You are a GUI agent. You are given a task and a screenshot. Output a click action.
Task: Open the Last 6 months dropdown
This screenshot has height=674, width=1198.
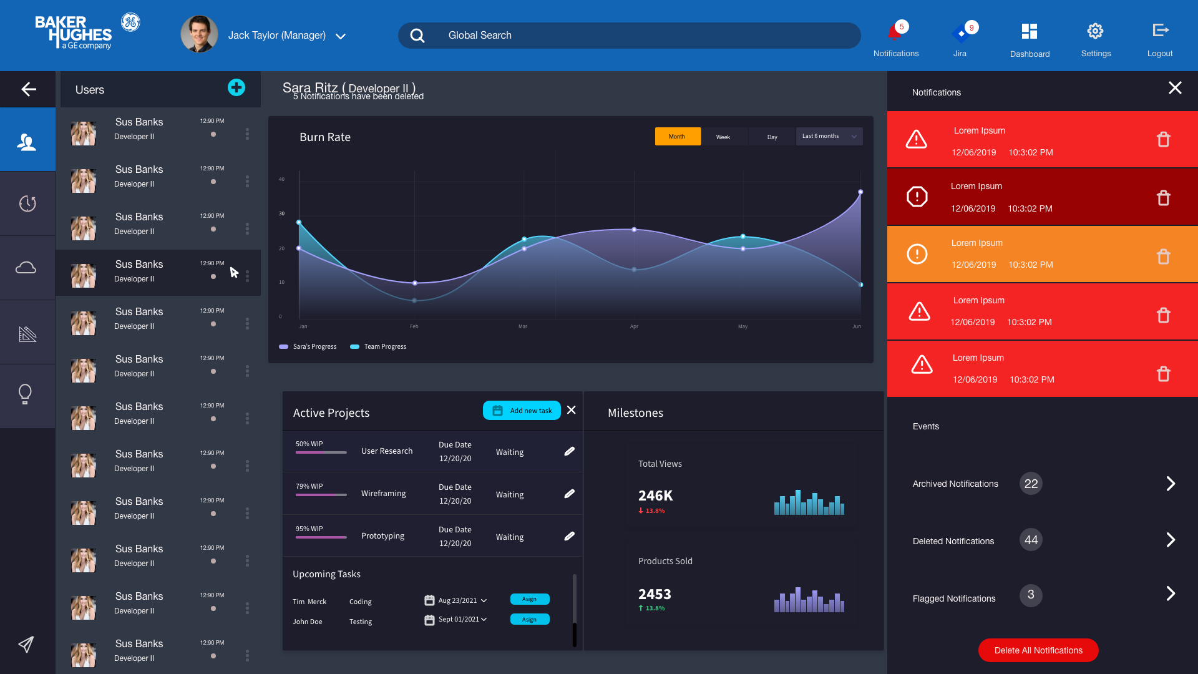(x=829, y=136)
